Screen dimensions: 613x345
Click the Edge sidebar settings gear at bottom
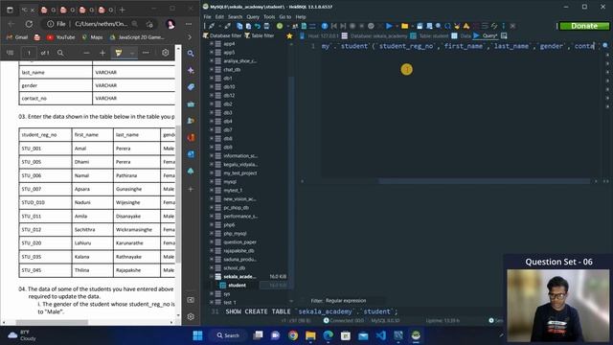[191, 316]
